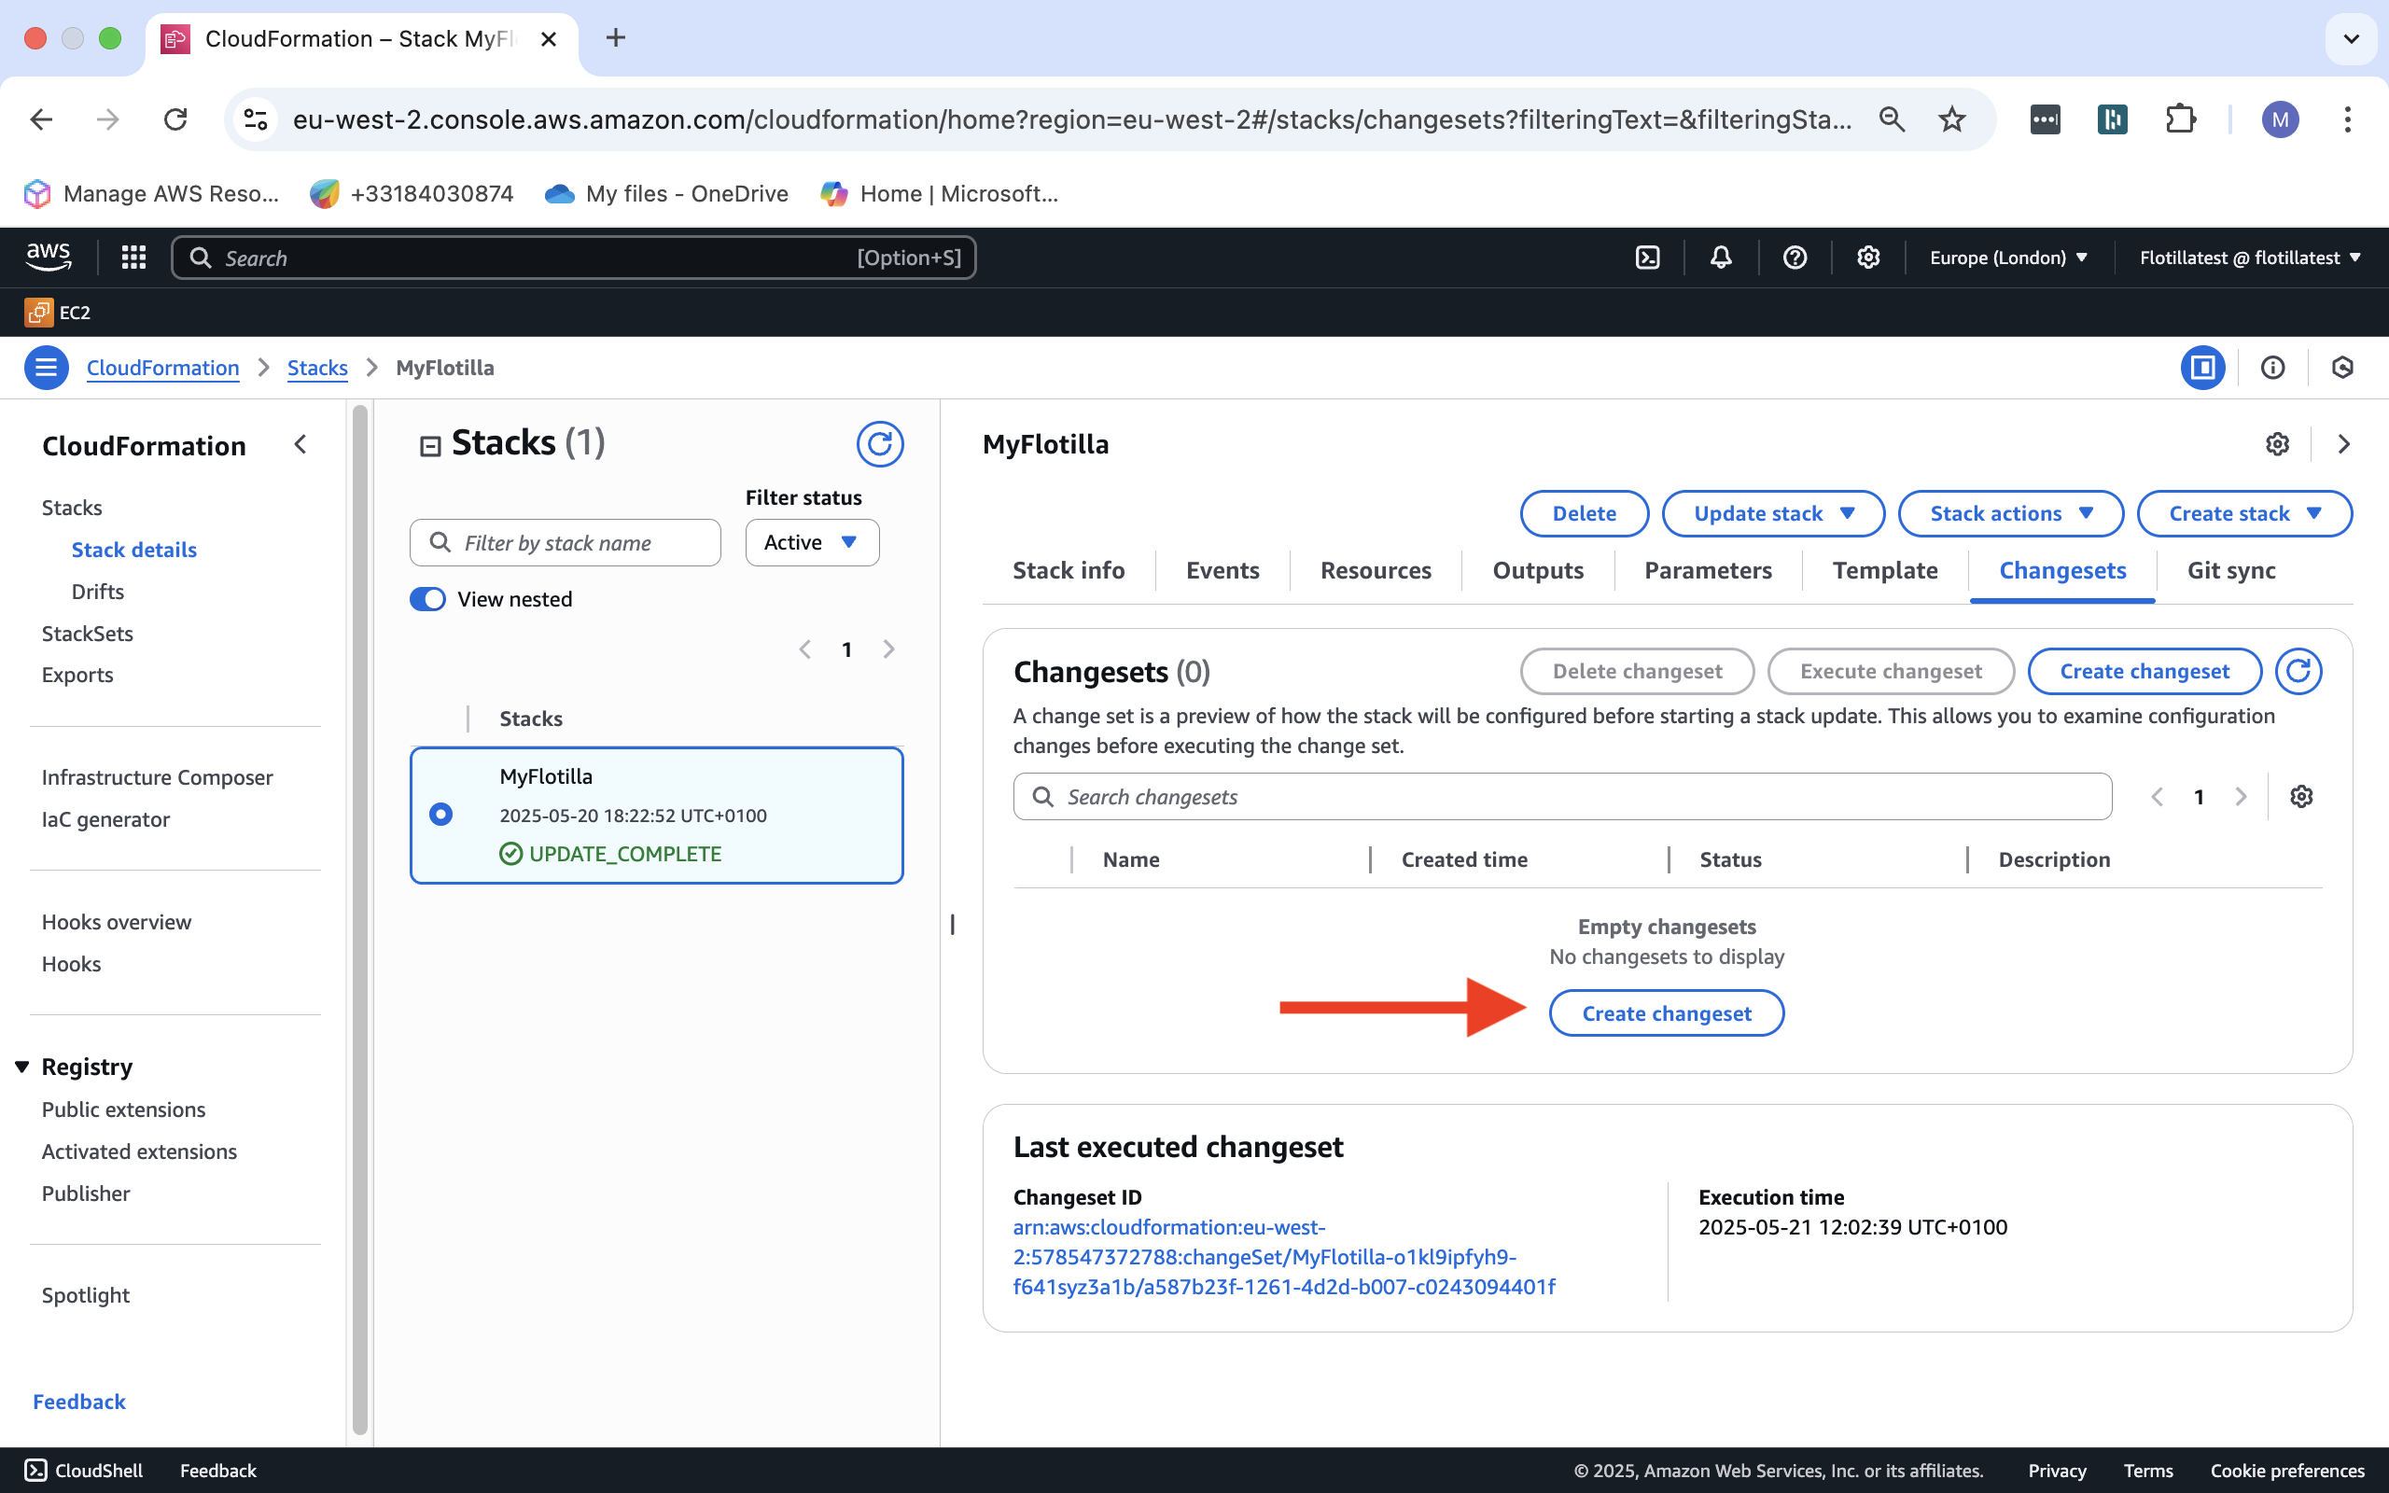Switch to the Template tab

coord(1884,571)
